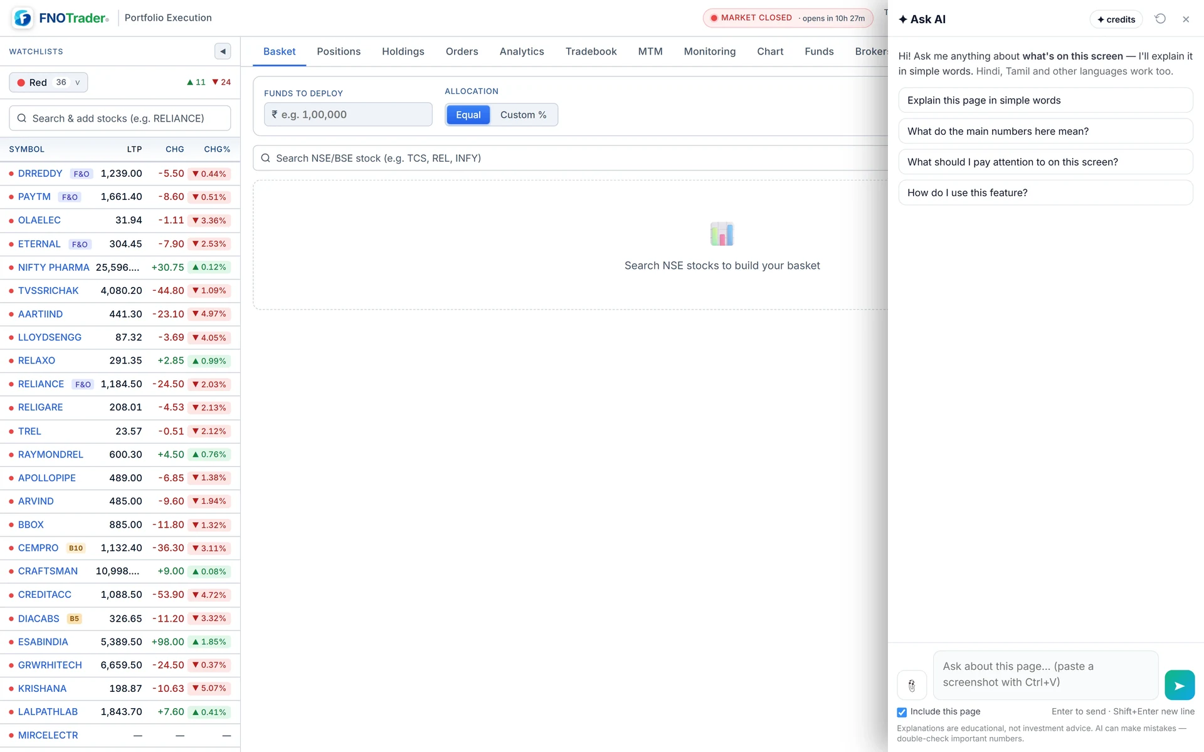Sort by the CHG% column header

(x=217, y=149)
